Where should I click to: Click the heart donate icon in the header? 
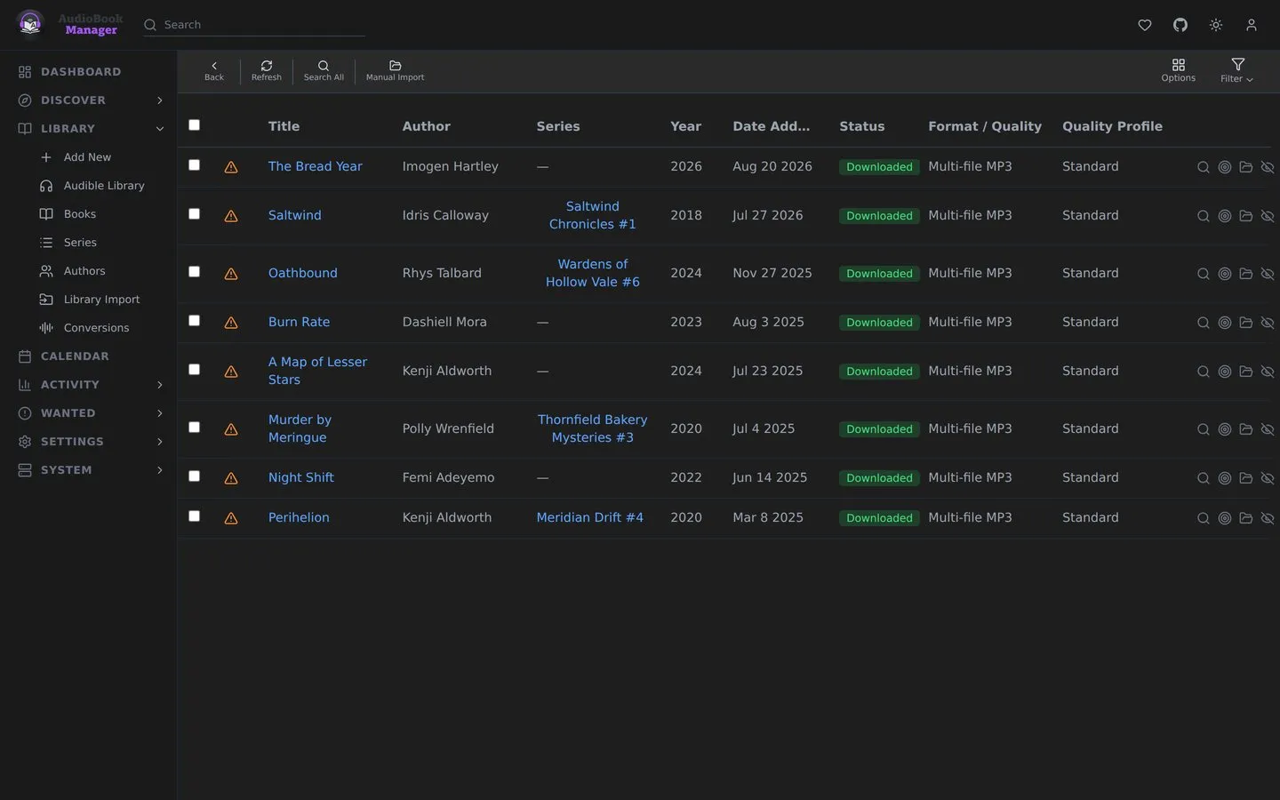point(1145,25)
